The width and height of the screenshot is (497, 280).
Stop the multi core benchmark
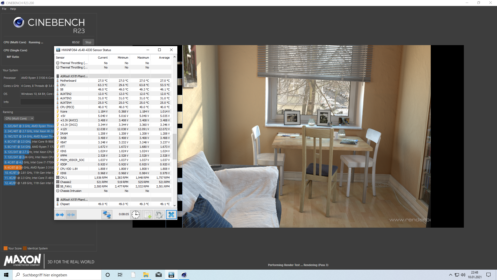click(x=88, y=42)
